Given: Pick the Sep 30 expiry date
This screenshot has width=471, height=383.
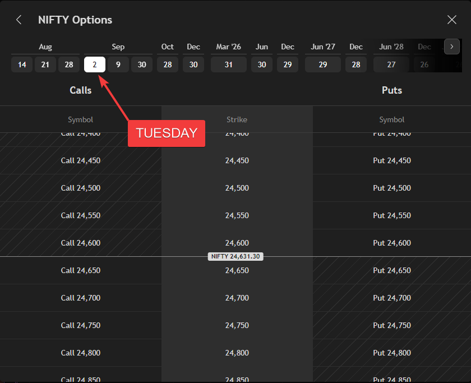Looking at the screenshot, I should coord(142,64).
